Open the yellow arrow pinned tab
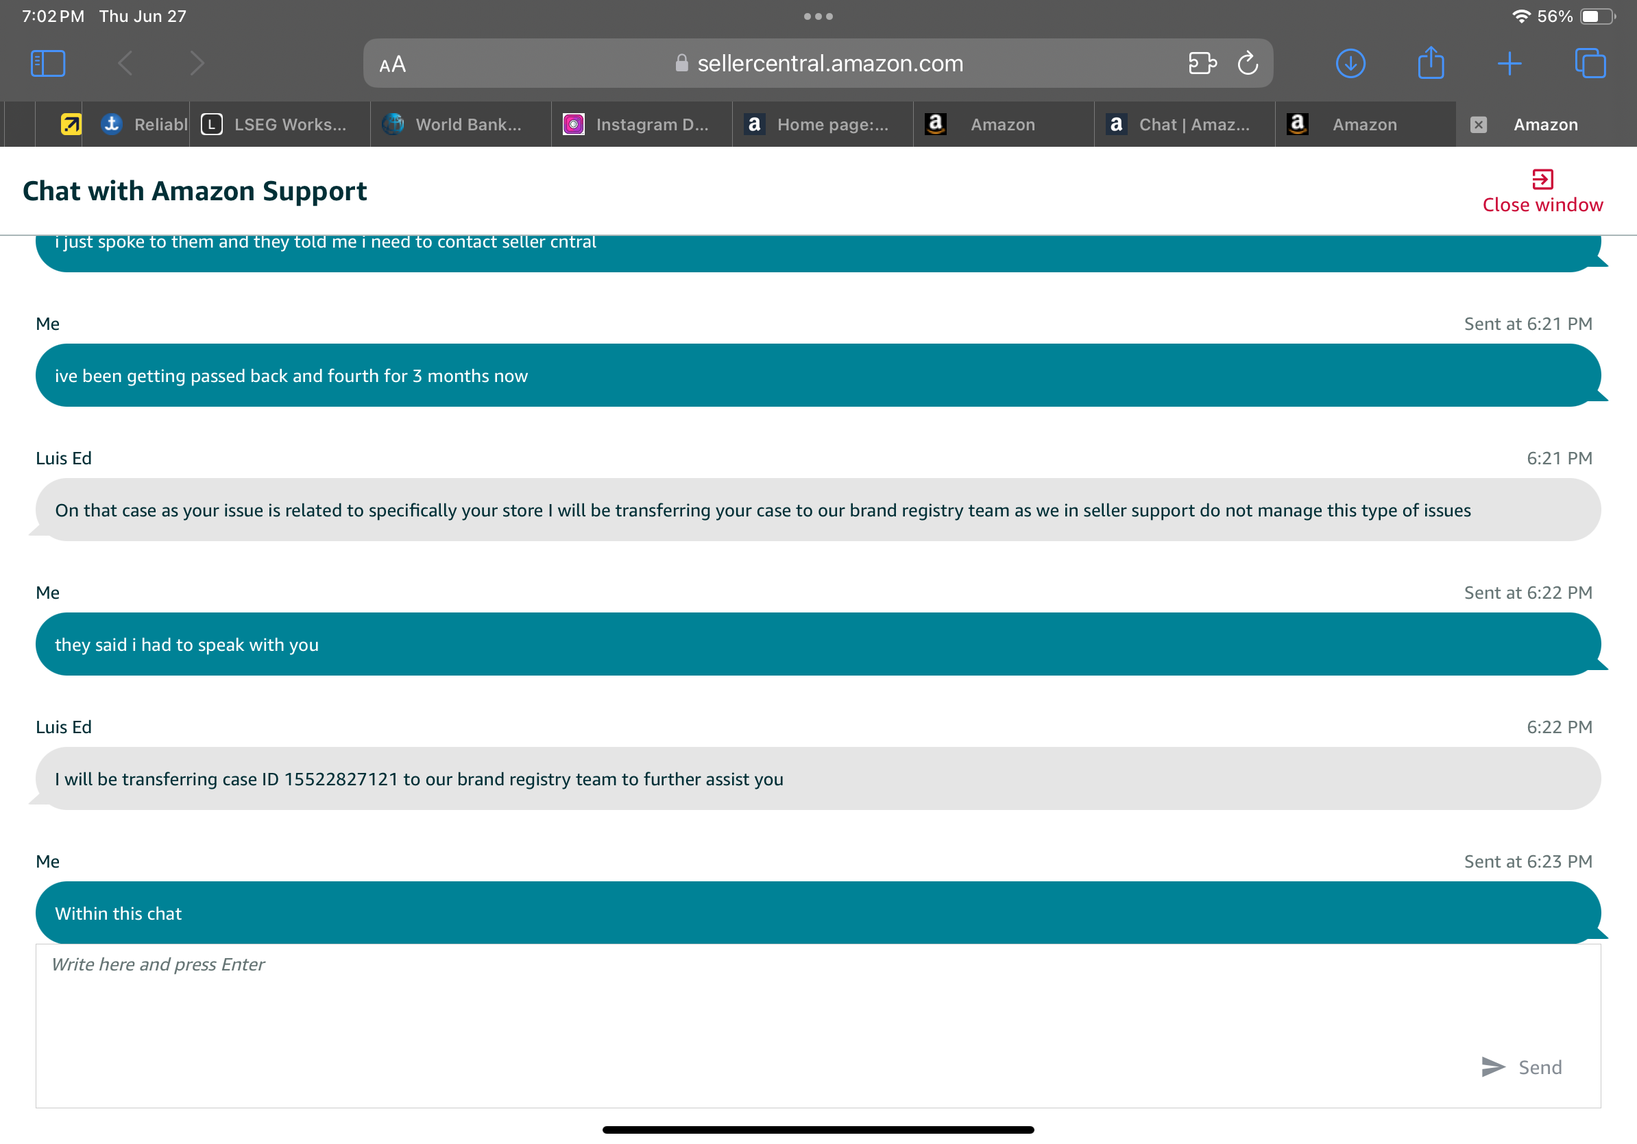The width and height of the screenshot is (1637, 1144). pyautogui.click(x=71, y=125)
